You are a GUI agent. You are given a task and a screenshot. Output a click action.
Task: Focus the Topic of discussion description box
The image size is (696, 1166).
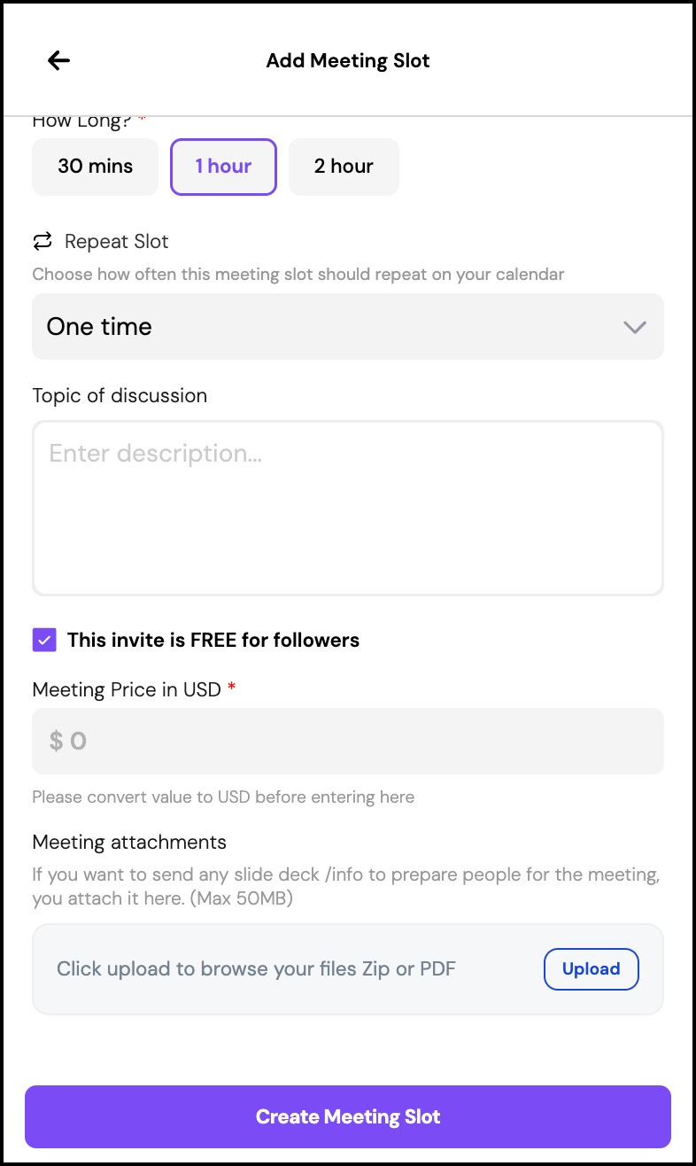[347, 508]
